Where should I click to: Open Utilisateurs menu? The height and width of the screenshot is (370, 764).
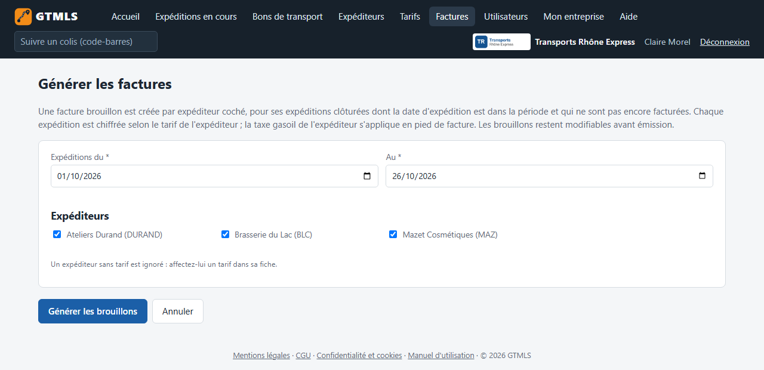[x=506, y=17]
